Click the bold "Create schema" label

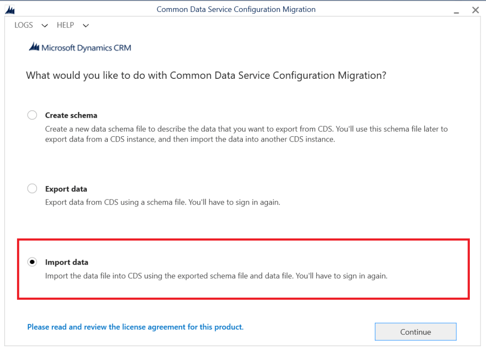71,115
